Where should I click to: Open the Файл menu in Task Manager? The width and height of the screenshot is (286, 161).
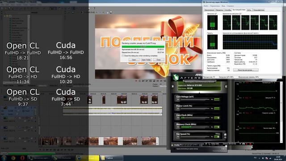pos(206,6)
